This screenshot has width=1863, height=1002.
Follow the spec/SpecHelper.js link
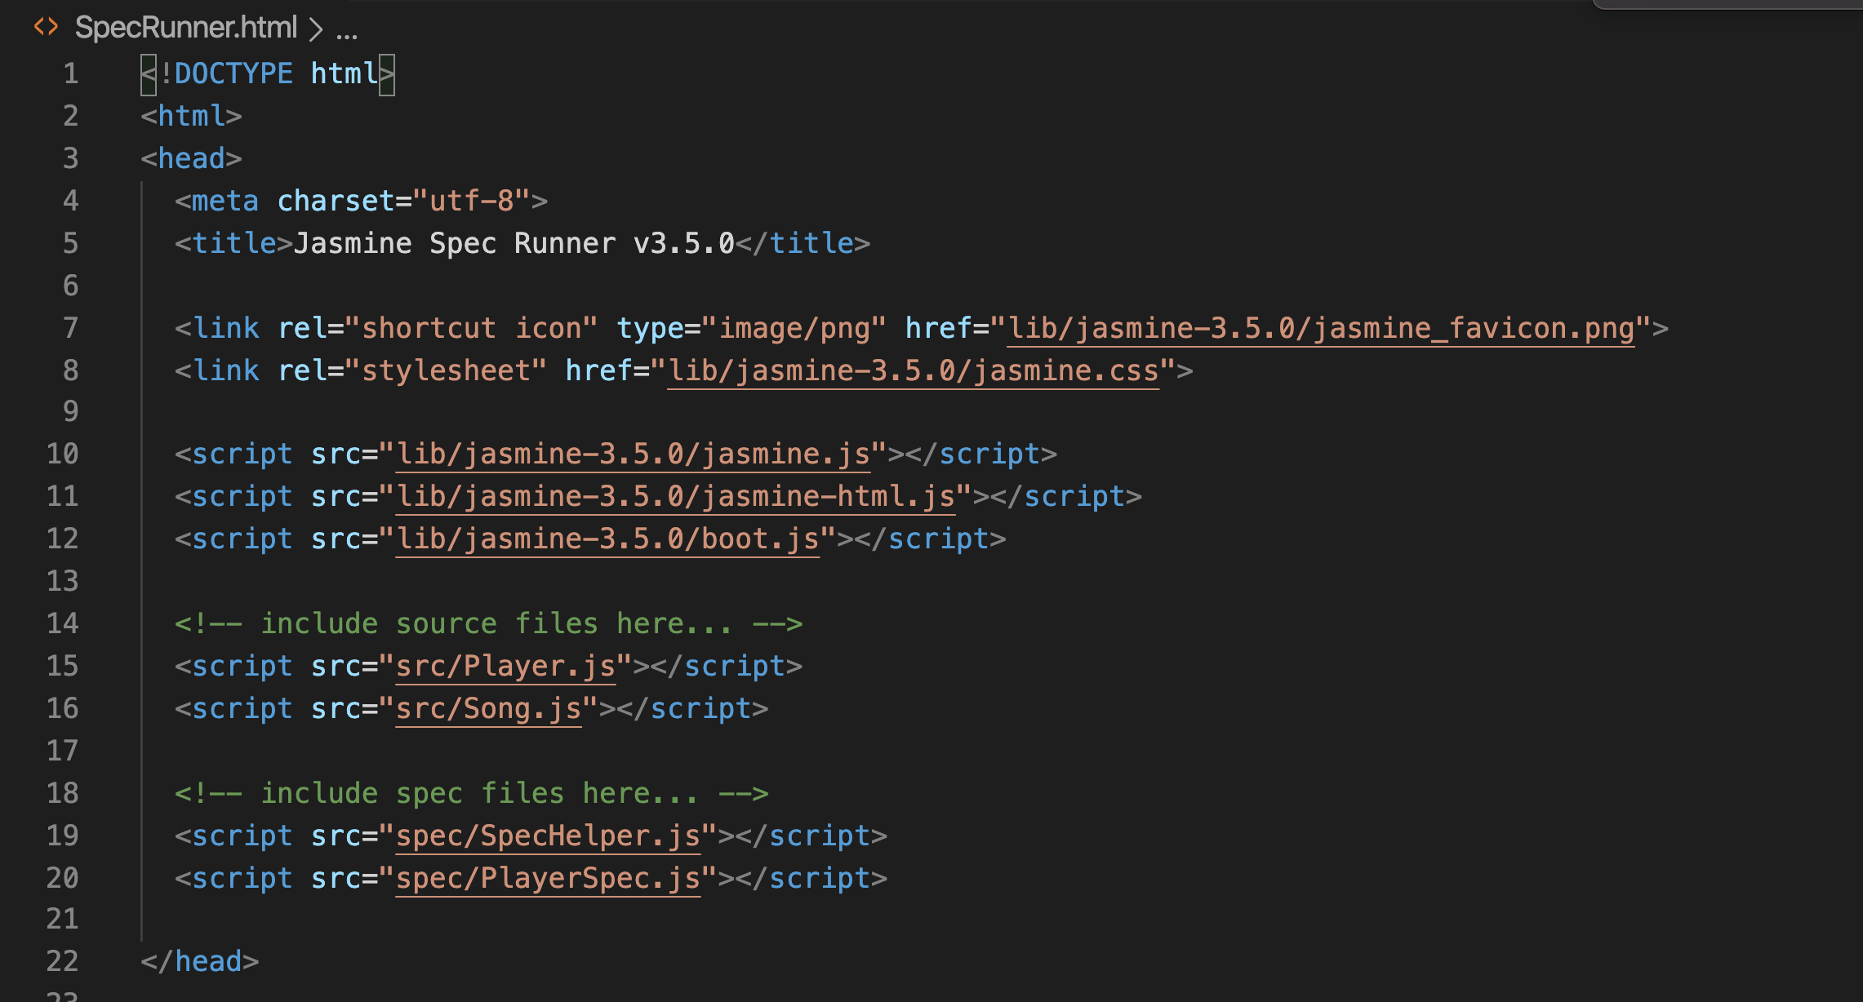(x=548, y=836)
